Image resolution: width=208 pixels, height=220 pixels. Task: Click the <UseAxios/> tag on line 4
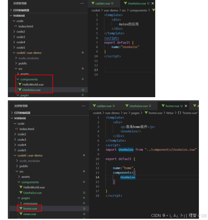[x=130, y=131]
